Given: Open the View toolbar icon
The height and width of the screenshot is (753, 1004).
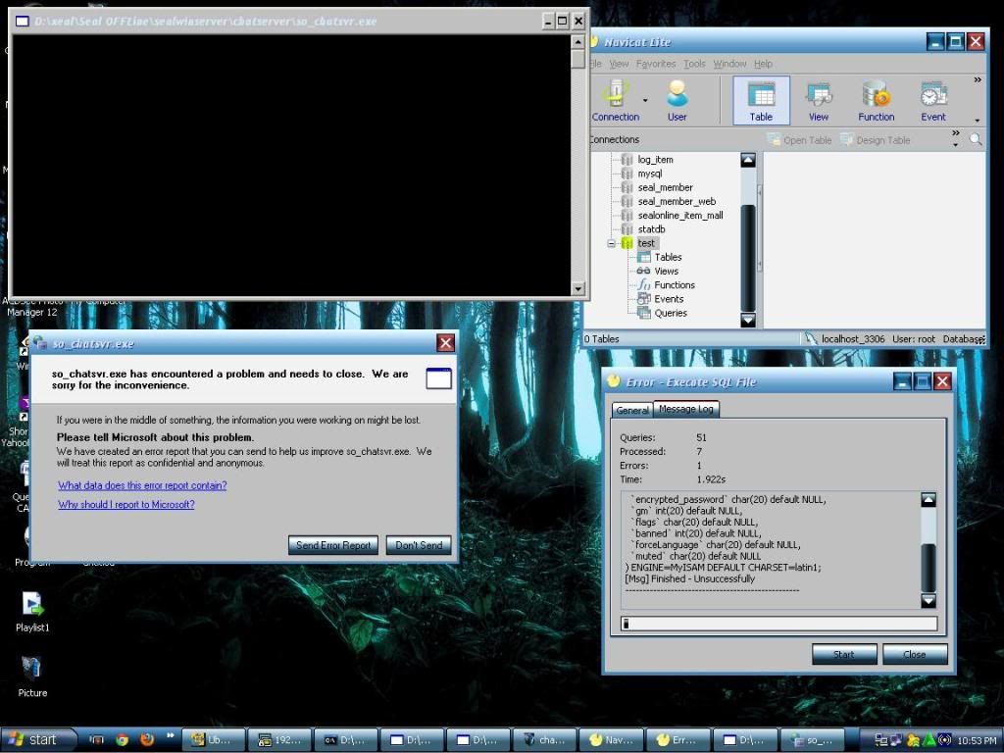Looking at the screenshot, I should coord(819,101).
